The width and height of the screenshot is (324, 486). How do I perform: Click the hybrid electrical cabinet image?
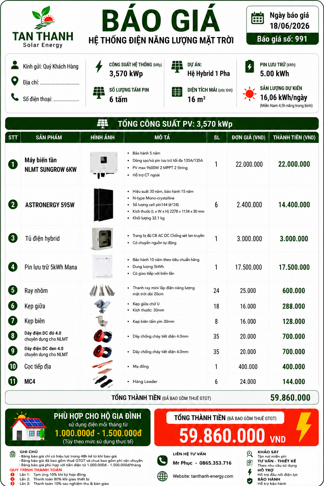pyautogui.click(x=103, y=239)
